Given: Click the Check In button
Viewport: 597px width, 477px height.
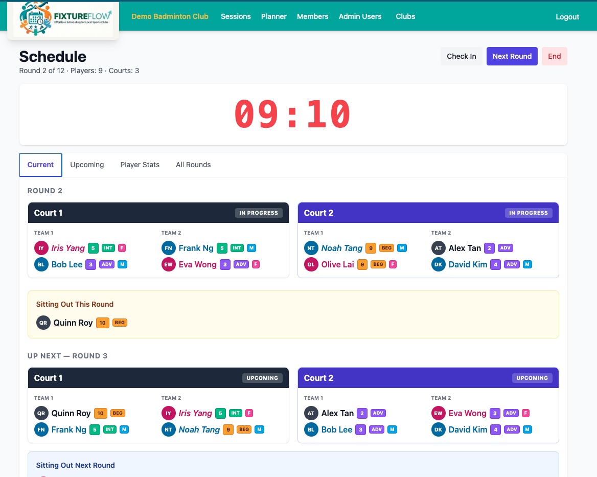Looking at the screenshot, I should point(462,56).
